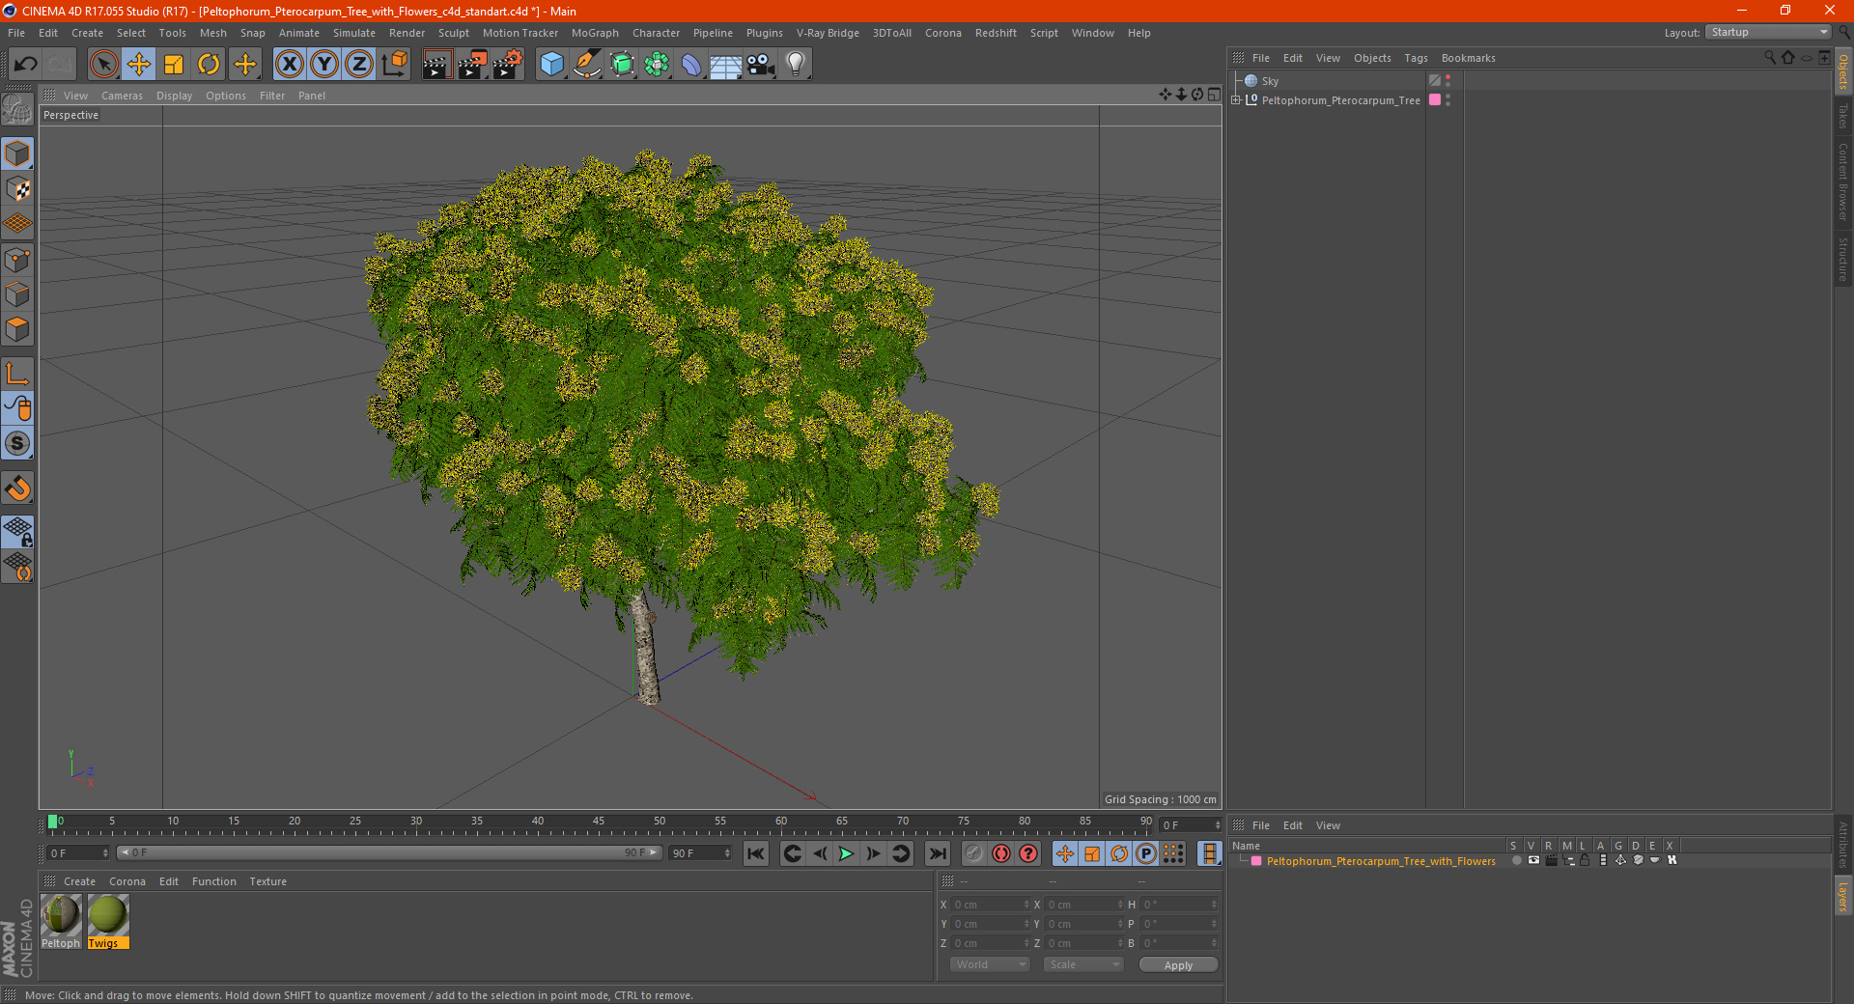Select the Twigs material thumbnail
This screenshot has width=1854, height=1004.
coord(107,915)
